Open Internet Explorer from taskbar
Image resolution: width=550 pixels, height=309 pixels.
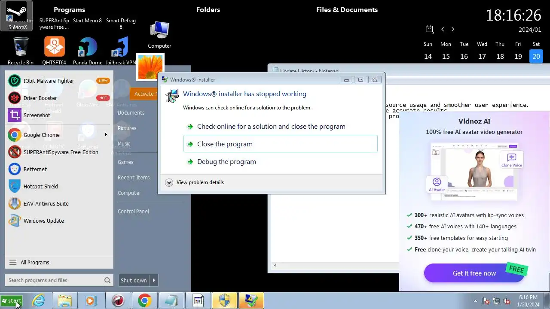[x=39, y=301]
